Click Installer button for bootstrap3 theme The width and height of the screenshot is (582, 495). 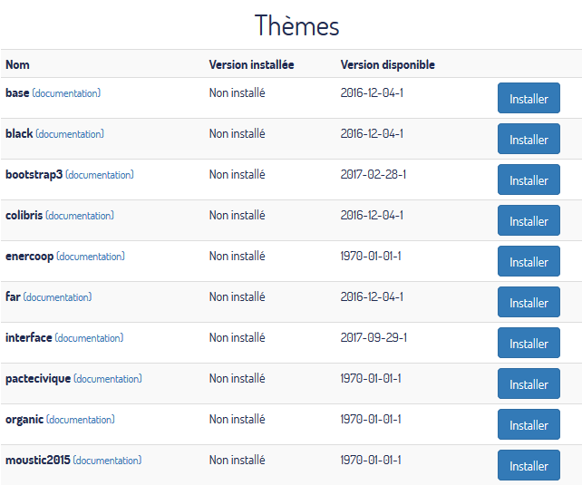pyautogui.click(x=529, y=180)
